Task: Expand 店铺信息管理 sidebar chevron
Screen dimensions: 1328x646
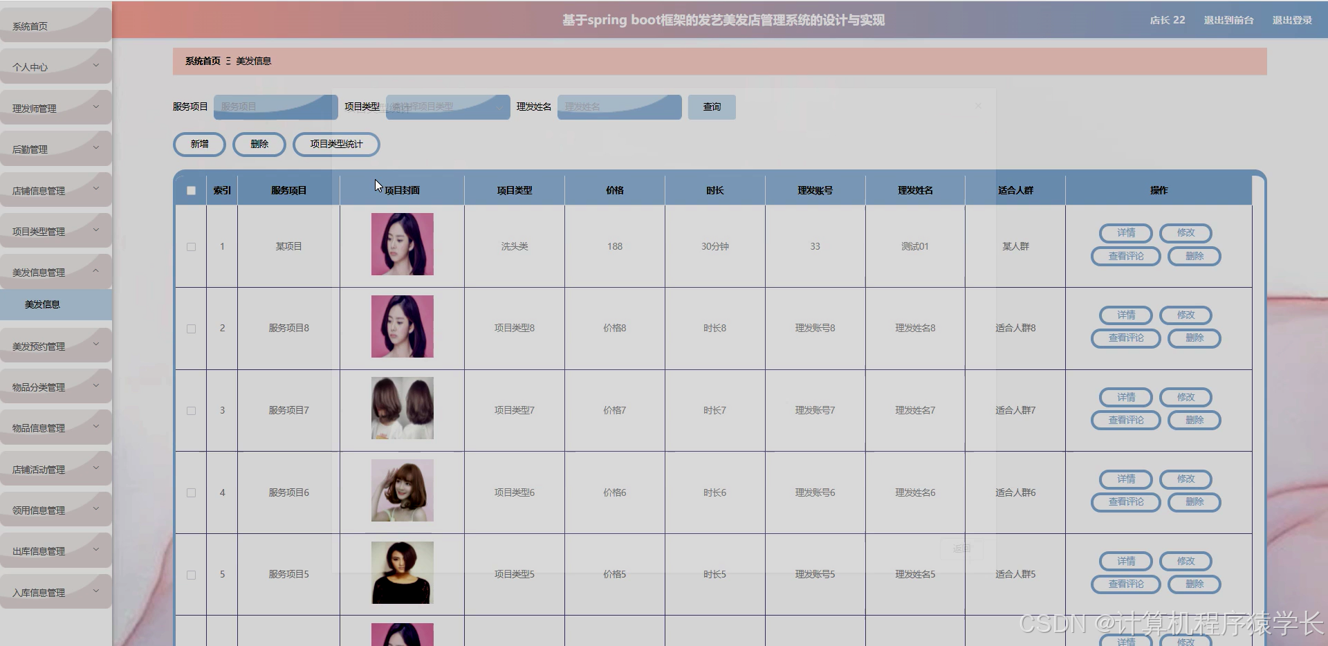Action: (x=96, y=189)
